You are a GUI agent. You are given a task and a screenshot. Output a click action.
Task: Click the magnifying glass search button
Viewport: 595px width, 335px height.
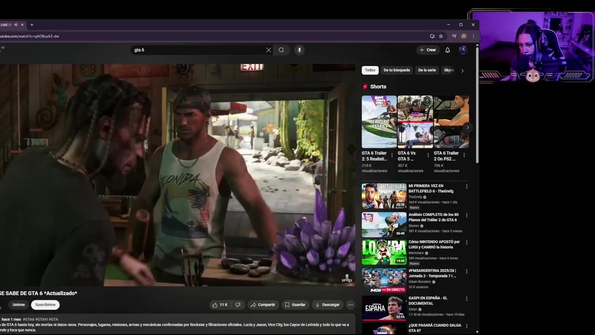coord(281,50)
